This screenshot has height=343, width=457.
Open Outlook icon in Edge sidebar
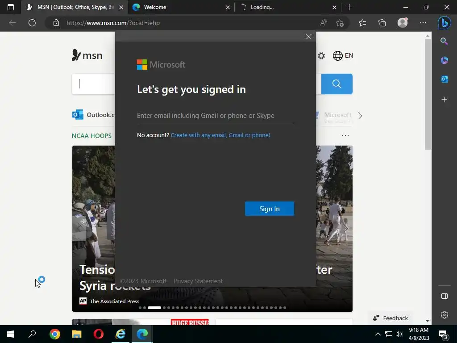pos(445,79)
